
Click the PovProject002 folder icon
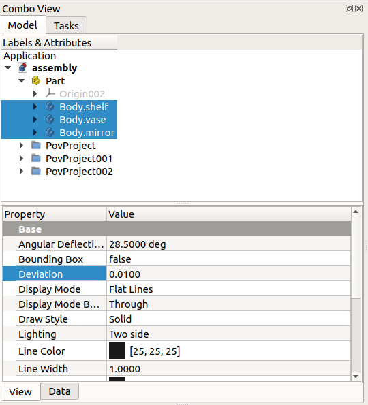pos(36,171)
